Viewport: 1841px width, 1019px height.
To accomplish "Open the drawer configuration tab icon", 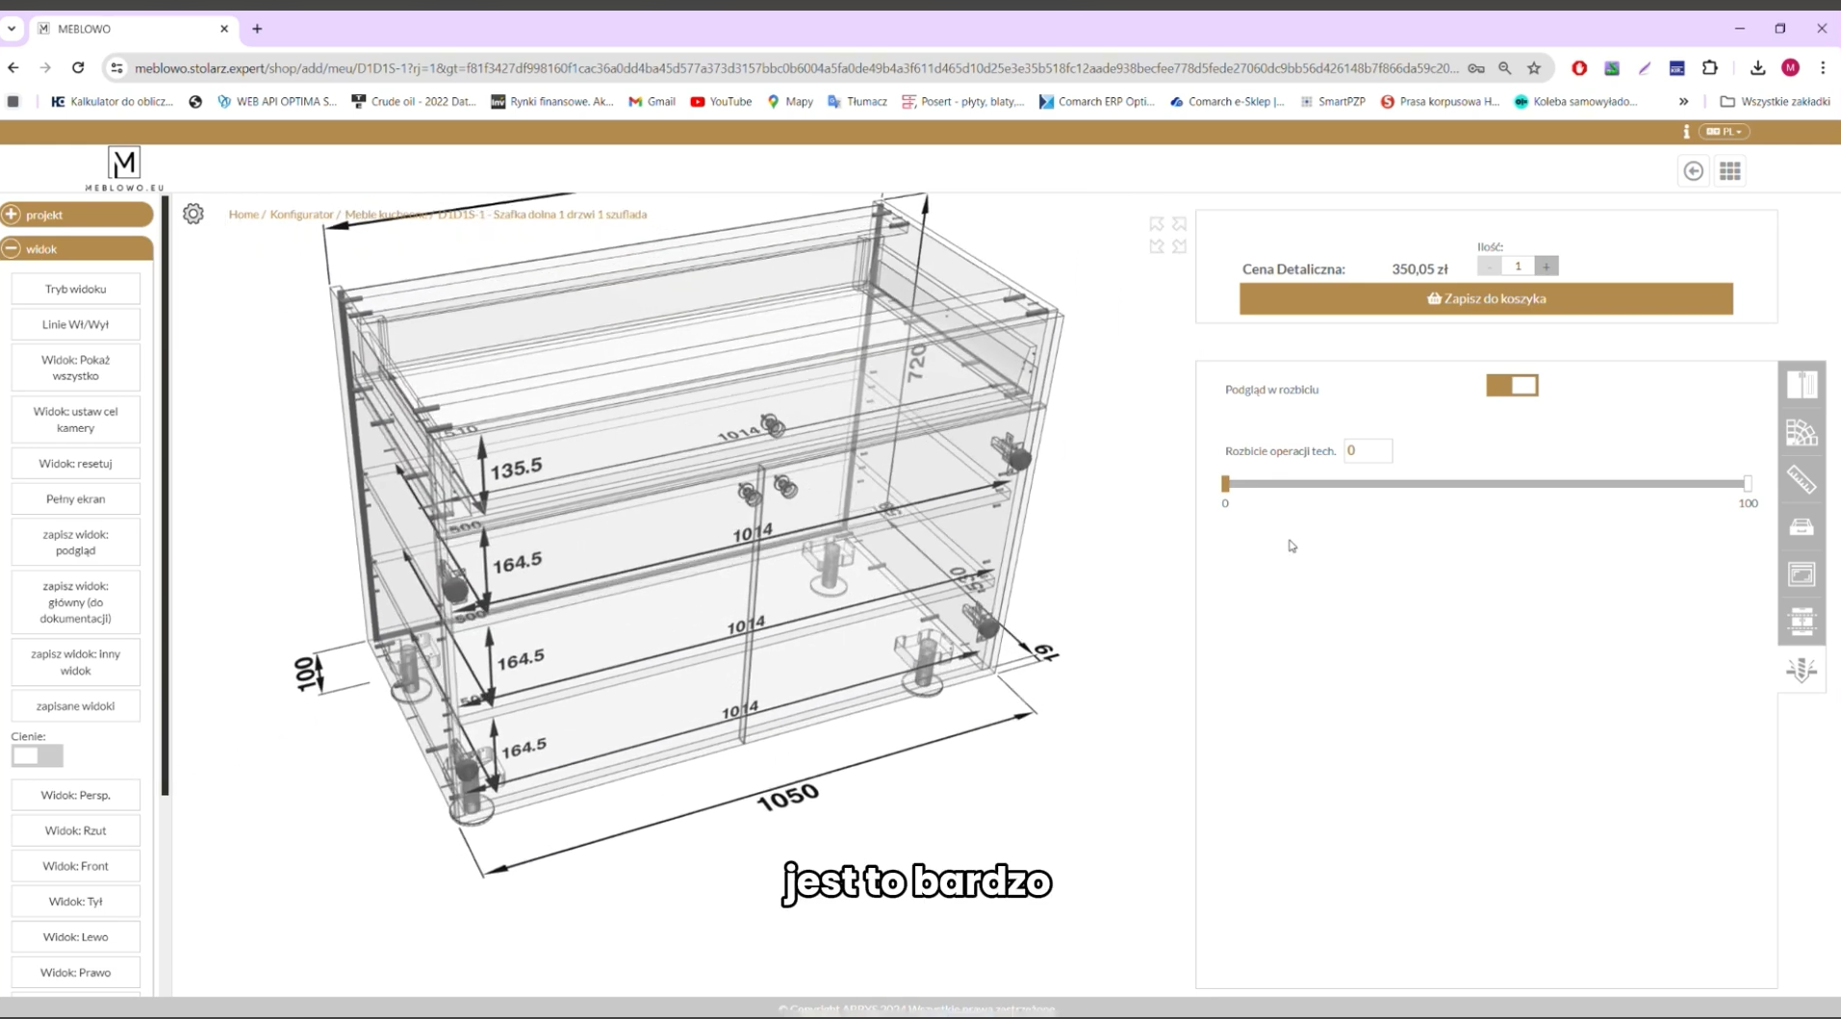I will coord(1802,526).
